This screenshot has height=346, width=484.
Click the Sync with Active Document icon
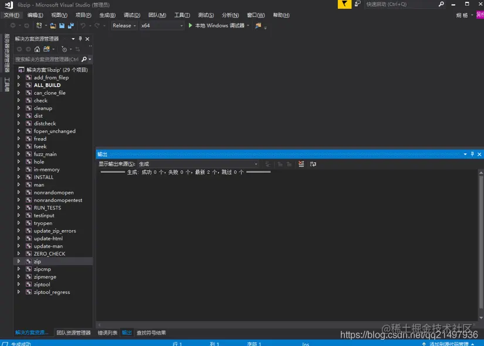[x=77, y=49]
